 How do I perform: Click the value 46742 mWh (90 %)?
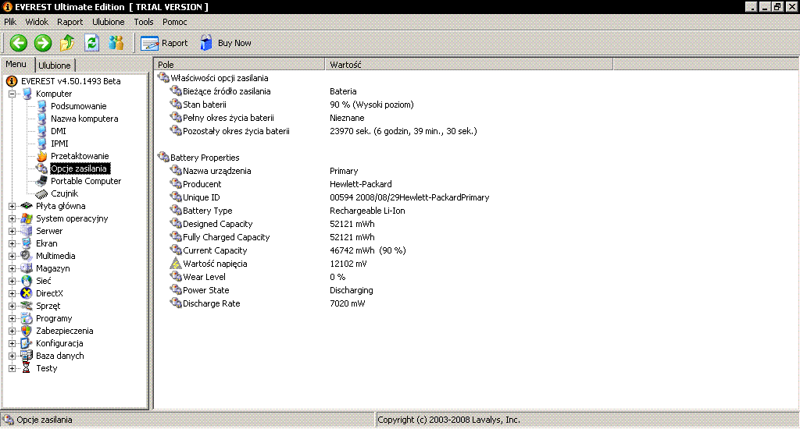[368, 250]
